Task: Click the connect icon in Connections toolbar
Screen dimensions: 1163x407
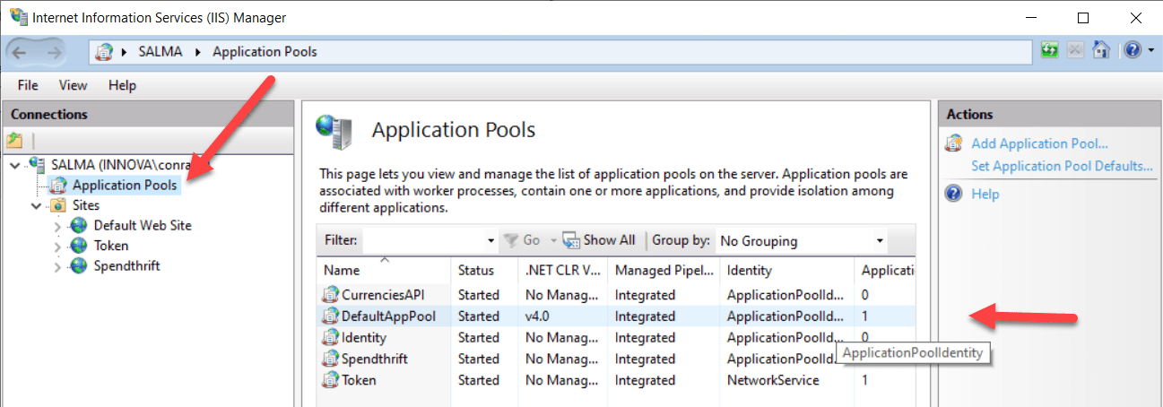Action: (14, 141)
